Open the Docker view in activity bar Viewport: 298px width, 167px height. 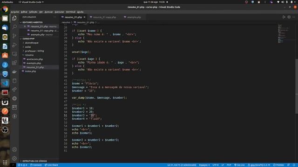coord(14,71)
